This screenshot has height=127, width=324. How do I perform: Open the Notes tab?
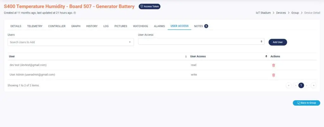pos(201,26)
